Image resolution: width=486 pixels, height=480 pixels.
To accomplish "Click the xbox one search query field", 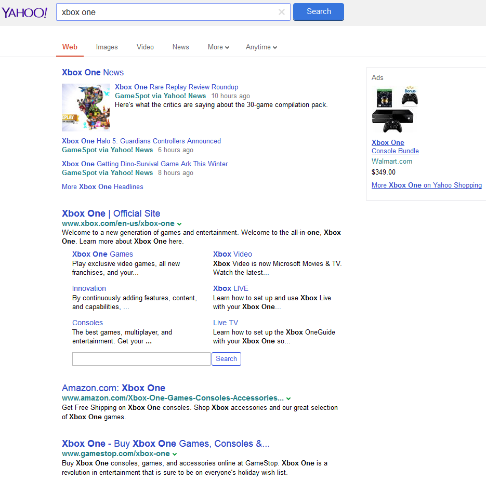I will pyautogui.click(x=166, y=12).
